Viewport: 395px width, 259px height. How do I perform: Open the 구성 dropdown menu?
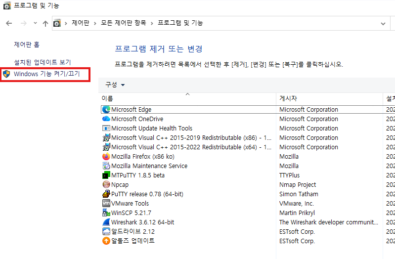[115, 85]
